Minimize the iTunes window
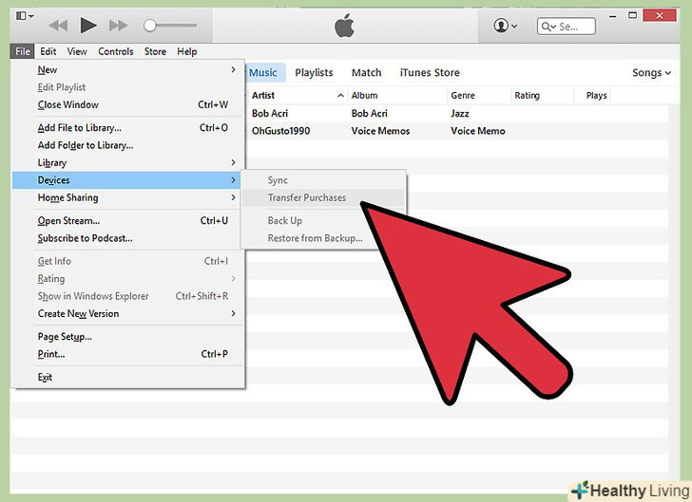Screen dimensions: 692x502 [612, 16]
